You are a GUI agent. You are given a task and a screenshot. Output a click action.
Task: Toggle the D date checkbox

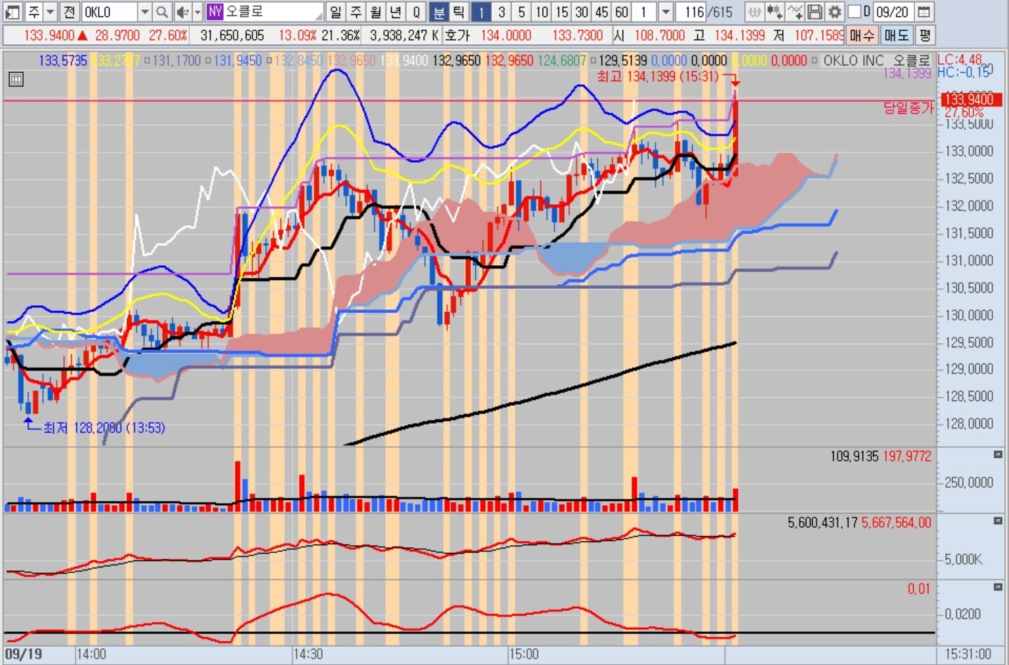(x=855, y=12)
